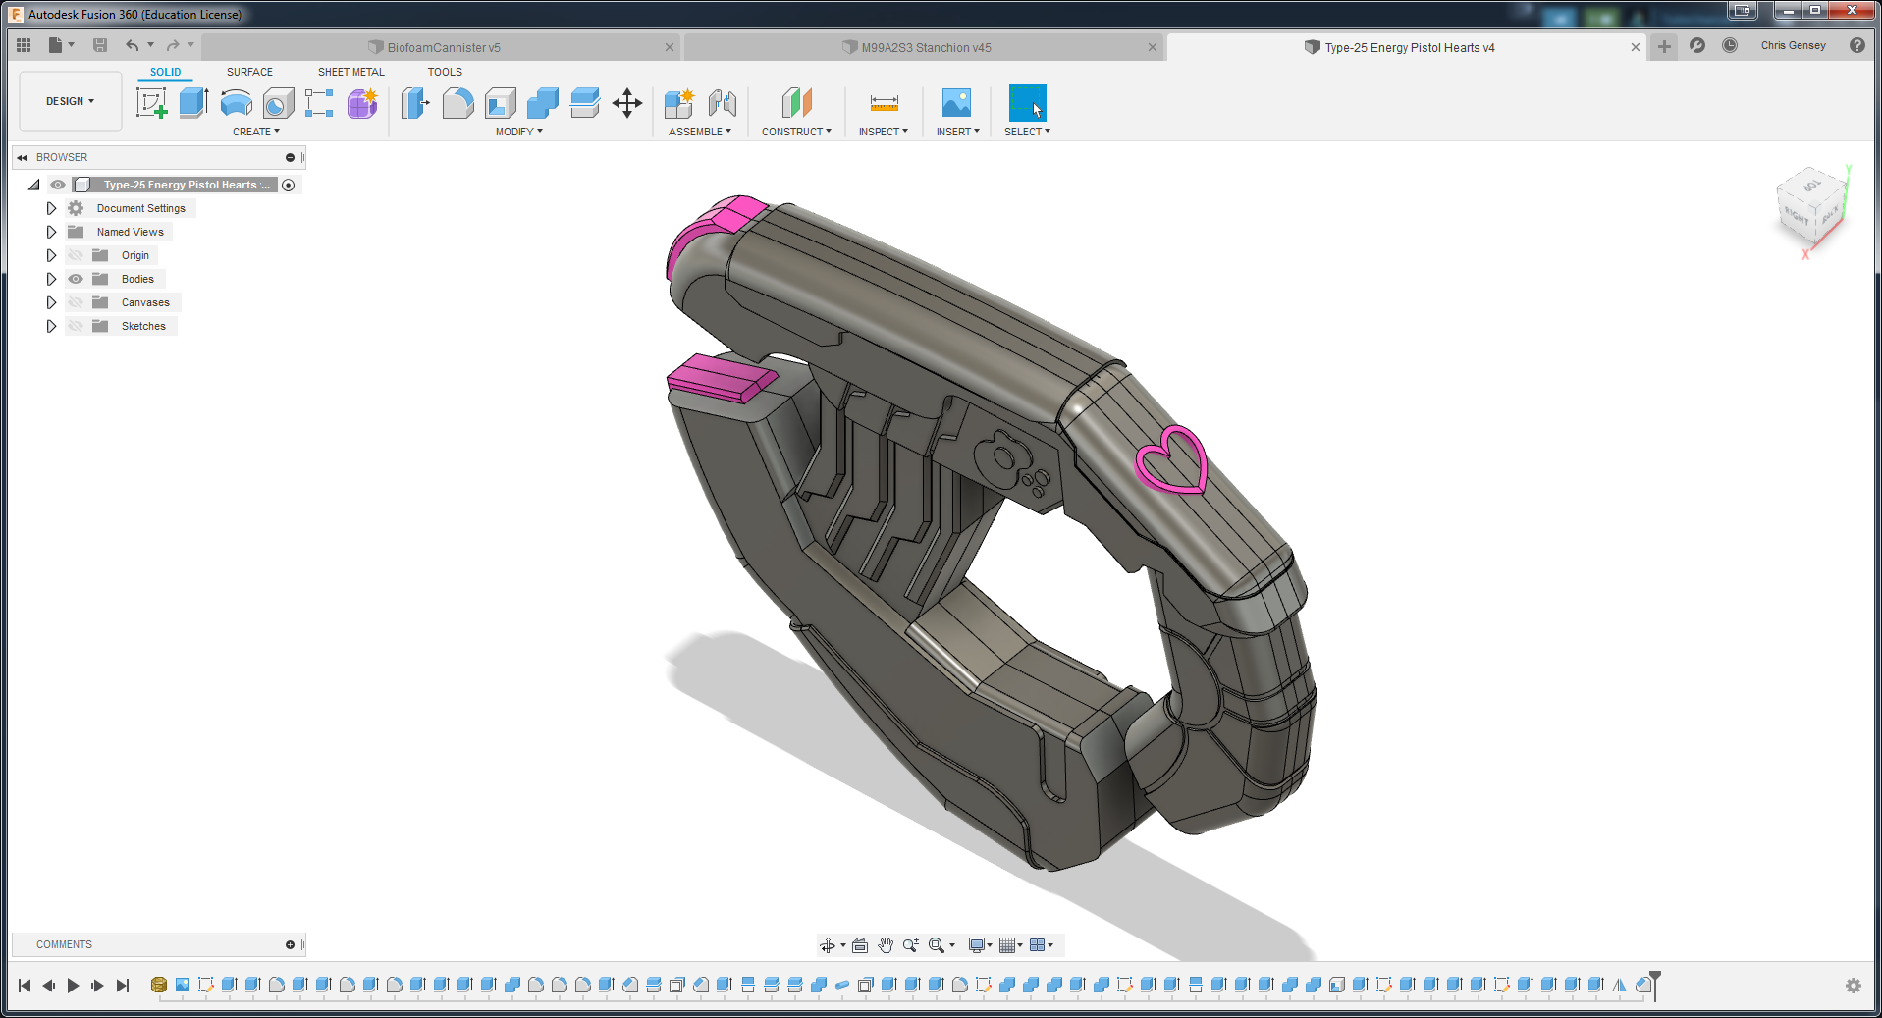1882x1018 pixels.
Task: Open the Grid and Snaps dropdown
Action: click(1010, 945)
